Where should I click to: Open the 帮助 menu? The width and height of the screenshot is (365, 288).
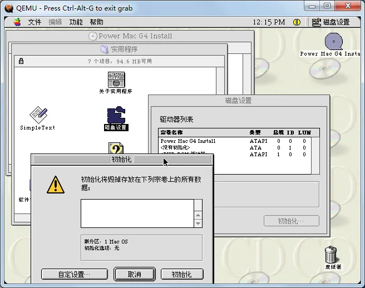96,22
